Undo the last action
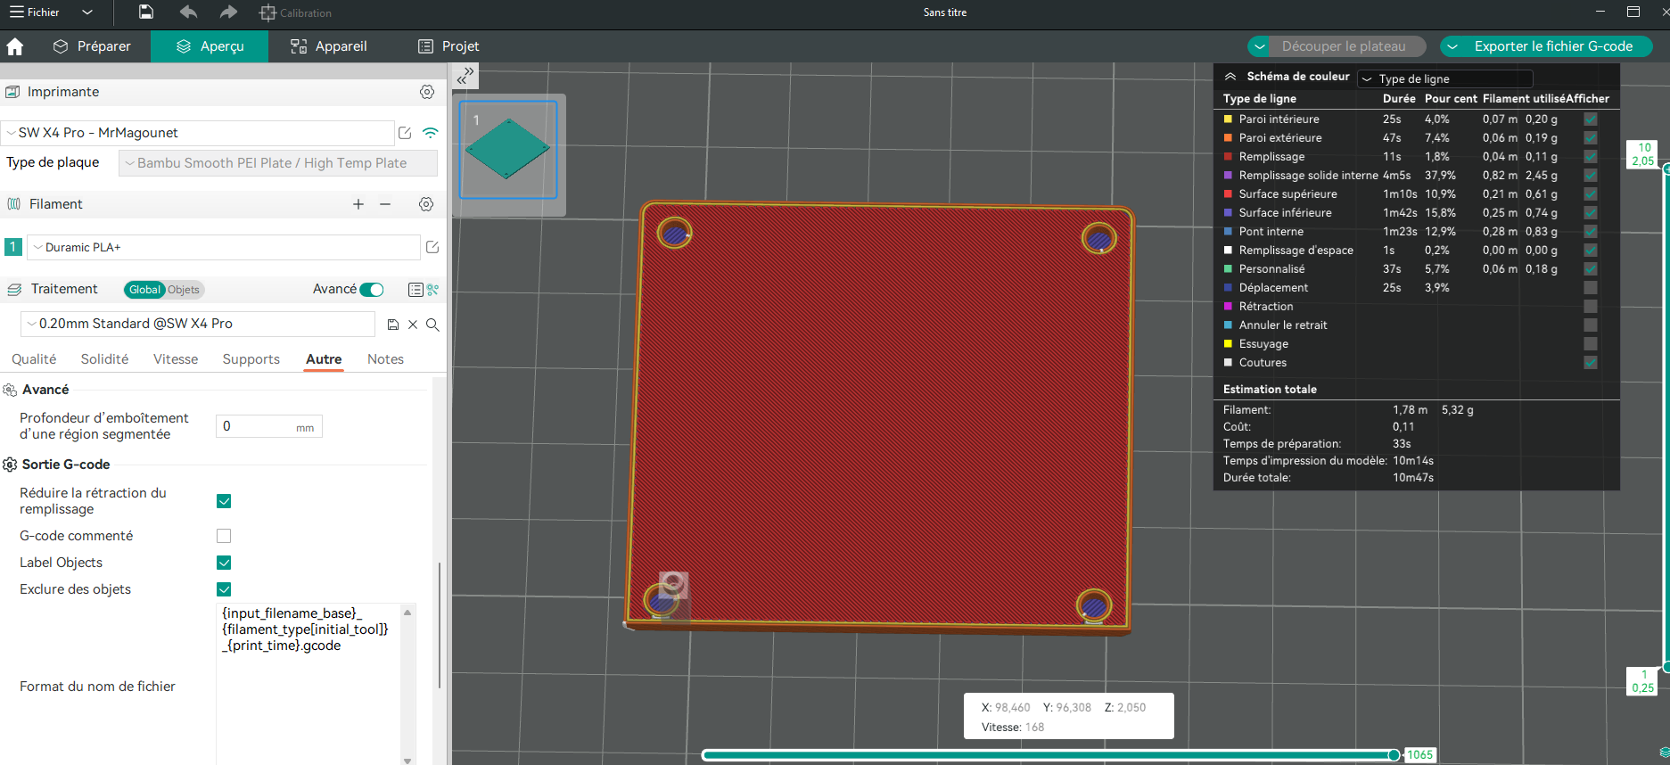Image resolution: width=1670 pixels, height=765 pixels. pyautogui.click(x=188, y=12)
